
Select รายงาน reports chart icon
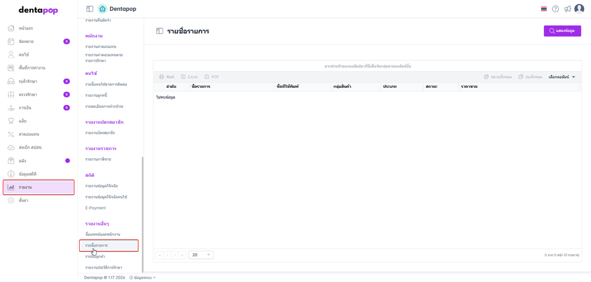point(11,187)
